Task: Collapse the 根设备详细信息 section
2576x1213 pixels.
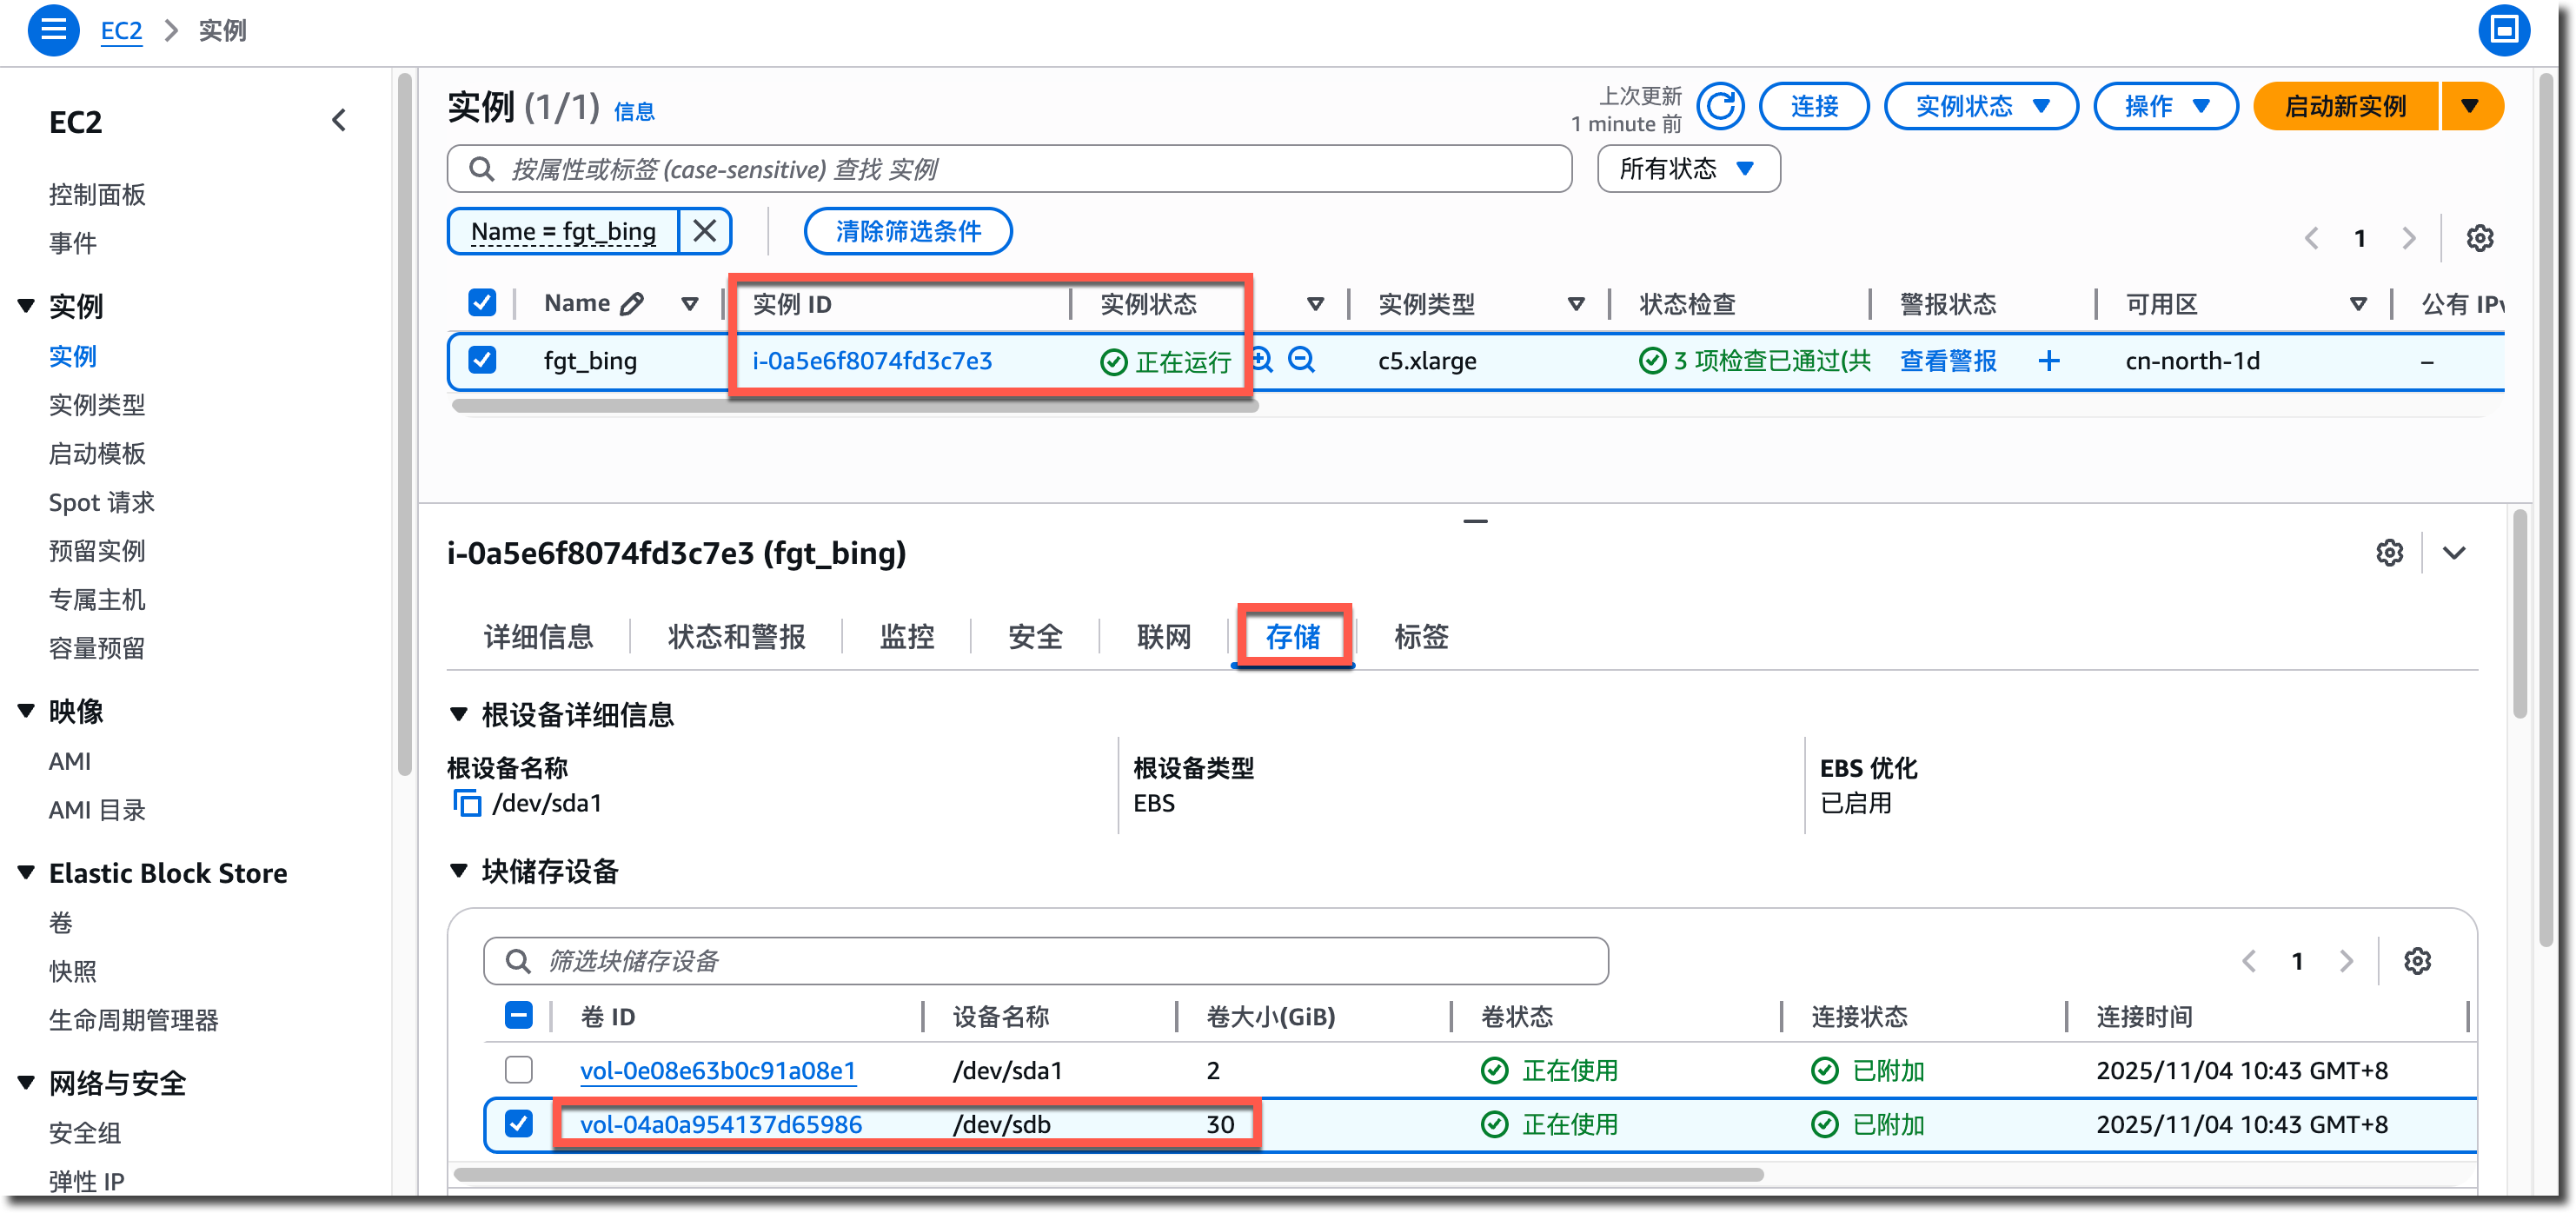Action: click(459, 715)
